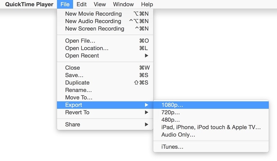
Task: Expand the Revert To submenu
Action: (77, 112)
